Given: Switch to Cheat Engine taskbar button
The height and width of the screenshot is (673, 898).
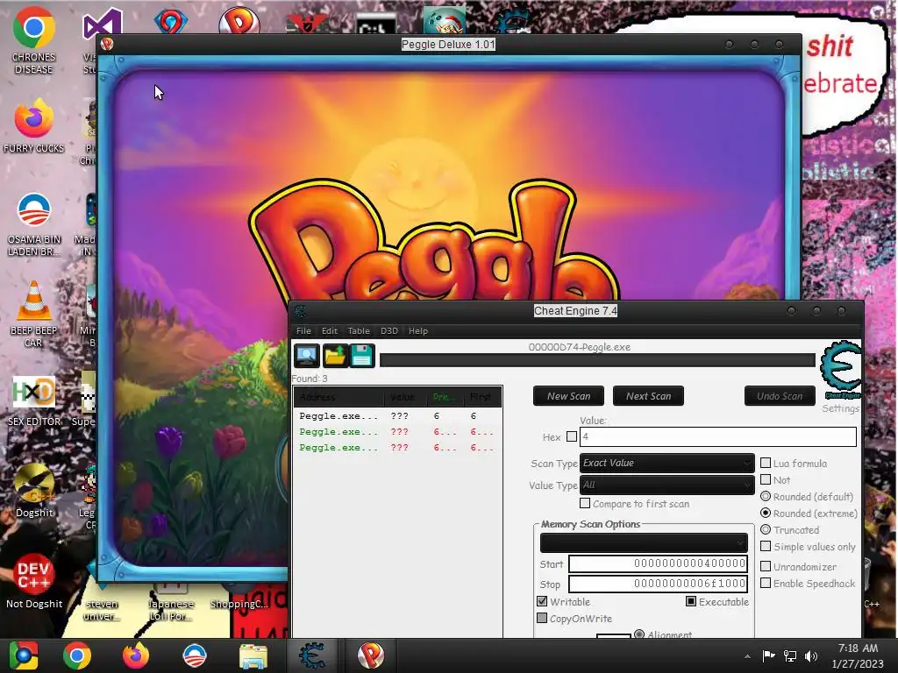Looking at the screenshot, I should (x=311, y=655).
